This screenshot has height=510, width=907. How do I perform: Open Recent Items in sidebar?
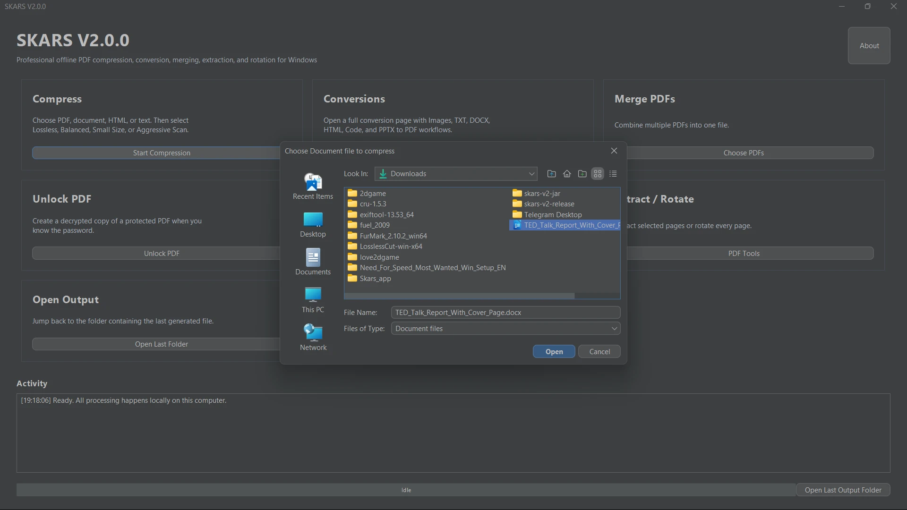coord(313,186)
